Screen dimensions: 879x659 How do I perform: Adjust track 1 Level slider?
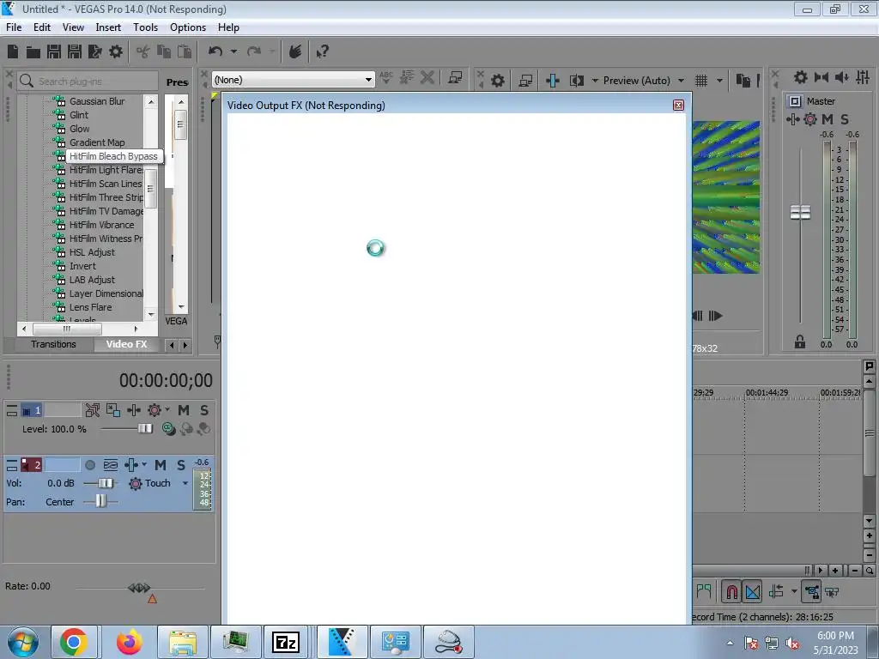pyautogui.click(x=144, y=429)
